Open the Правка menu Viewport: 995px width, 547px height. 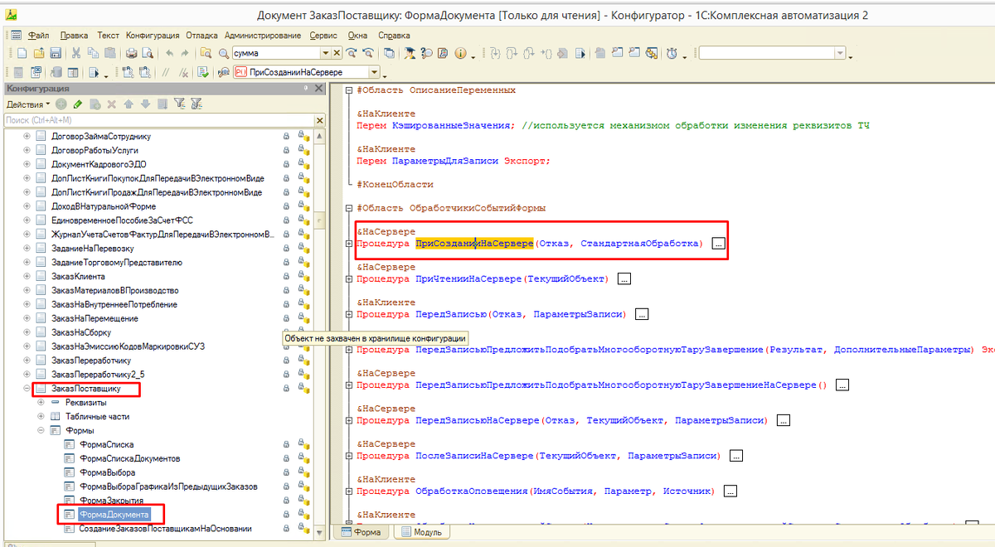[75, 36]
